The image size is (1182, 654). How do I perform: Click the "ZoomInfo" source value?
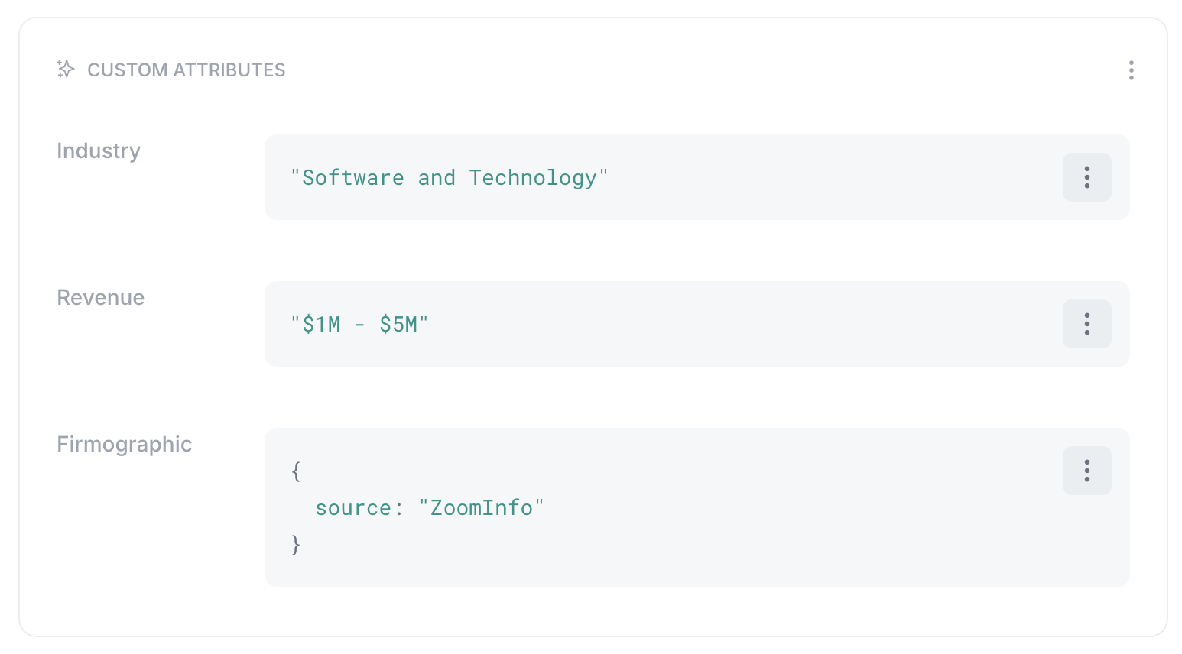[481, 508]
